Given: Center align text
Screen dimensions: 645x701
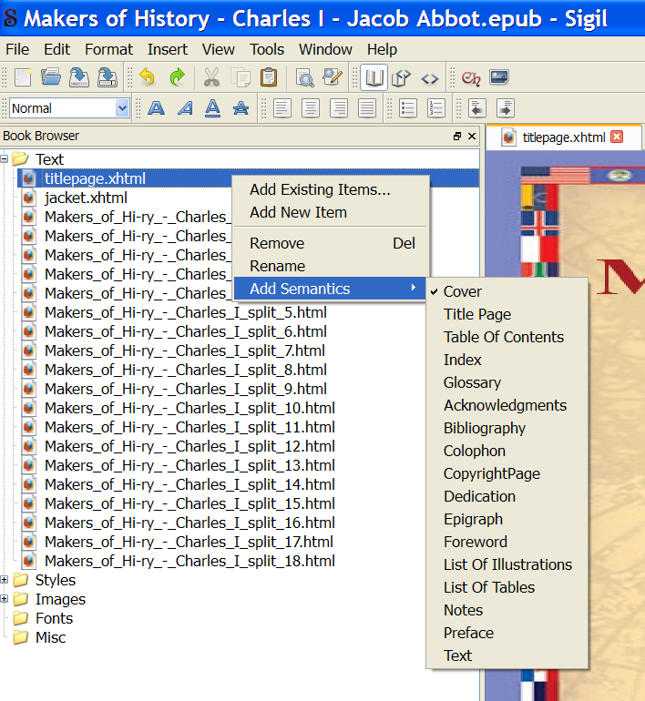Looking at the screenshot, I should pyautogui.click(x=310, y=108).
